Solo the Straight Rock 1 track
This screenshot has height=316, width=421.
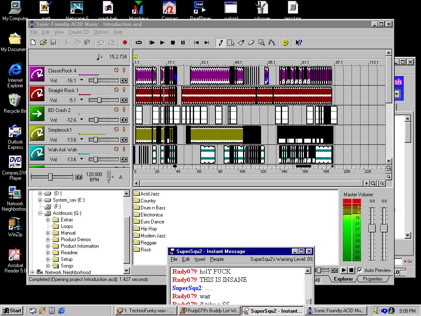pos(124,90)
